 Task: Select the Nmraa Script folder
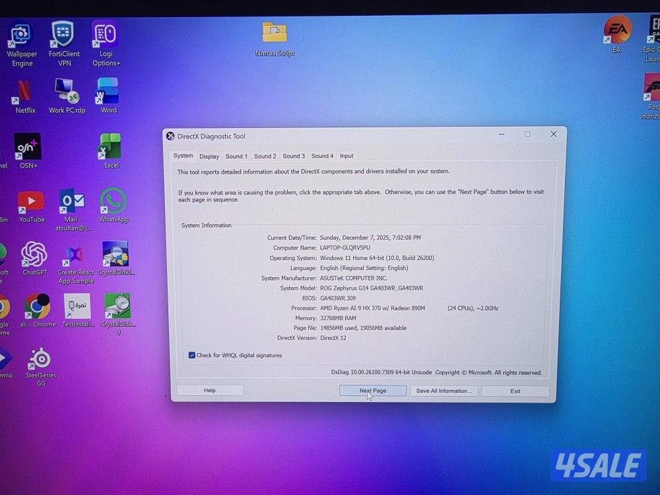coord(275,33)
